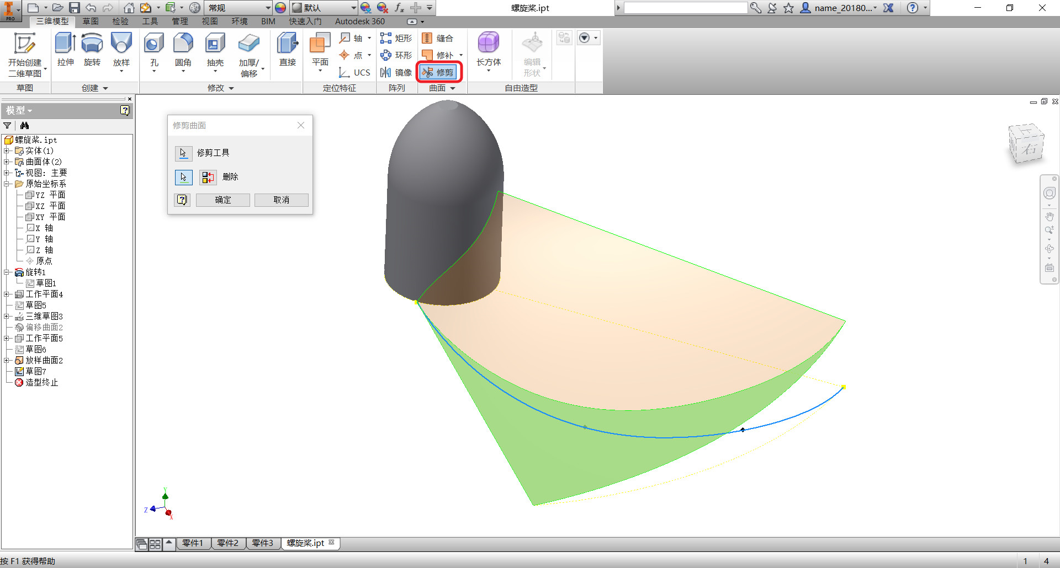This screenshot has height=568, width=1060.
Task: Expand the 放样曲面2 tree node
Action: click(7, 360)
